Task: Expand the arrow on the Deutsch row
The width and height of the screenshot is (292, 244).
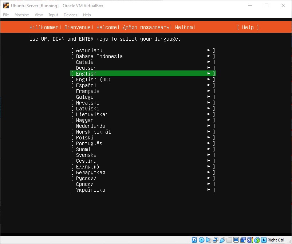Action: (209, 68)
